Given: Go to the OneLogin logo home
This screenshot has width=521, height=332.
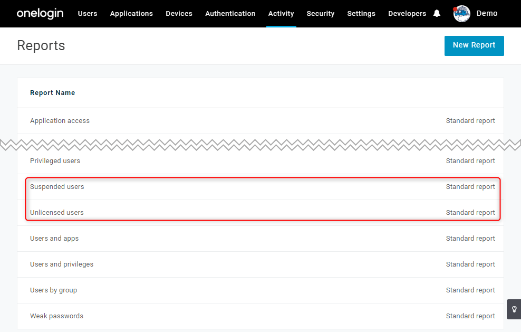Looking at the screenshot, I should pos(40,13).
